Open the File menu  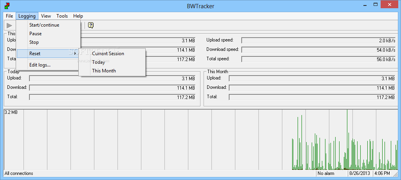[9, 16]
